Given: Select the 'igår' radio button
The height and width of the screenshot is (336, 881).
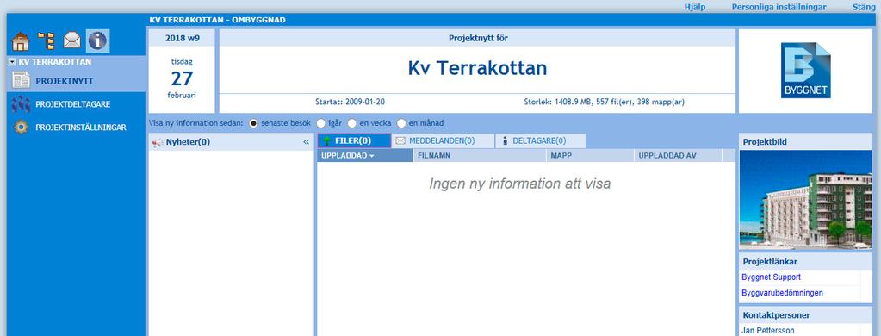Looking at the screenshot, I should [x=321, y=123].
